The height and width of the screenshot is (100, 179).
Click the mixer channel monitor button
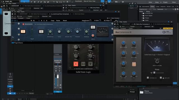click(x=60, y=71)
